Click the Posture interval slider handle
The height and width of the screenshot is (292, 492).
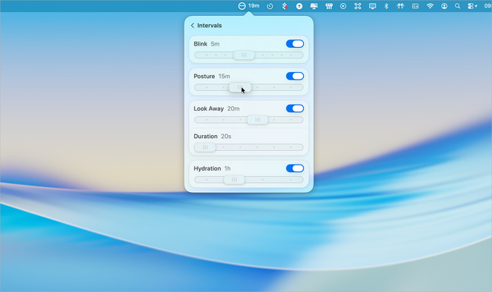point(240,87)
